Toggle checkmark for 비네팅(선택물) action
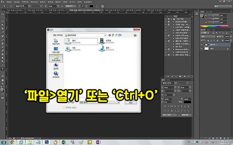The image size is (233, 145). 166,22
